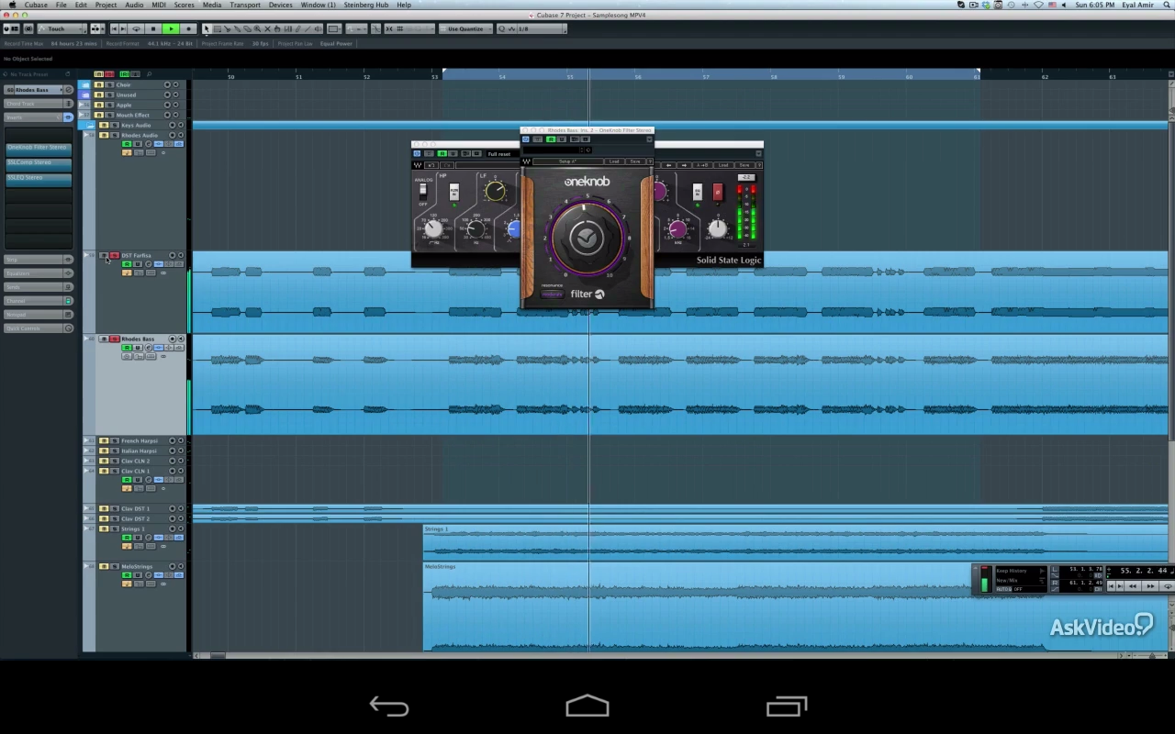Open the Equalizers section in inspector
The width and height of the screenshot is (1175, 734).
click(x=37, y=273)
